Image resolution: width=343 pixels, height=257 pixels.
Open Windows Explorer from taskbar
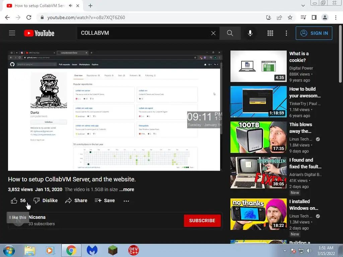point(30,250)
